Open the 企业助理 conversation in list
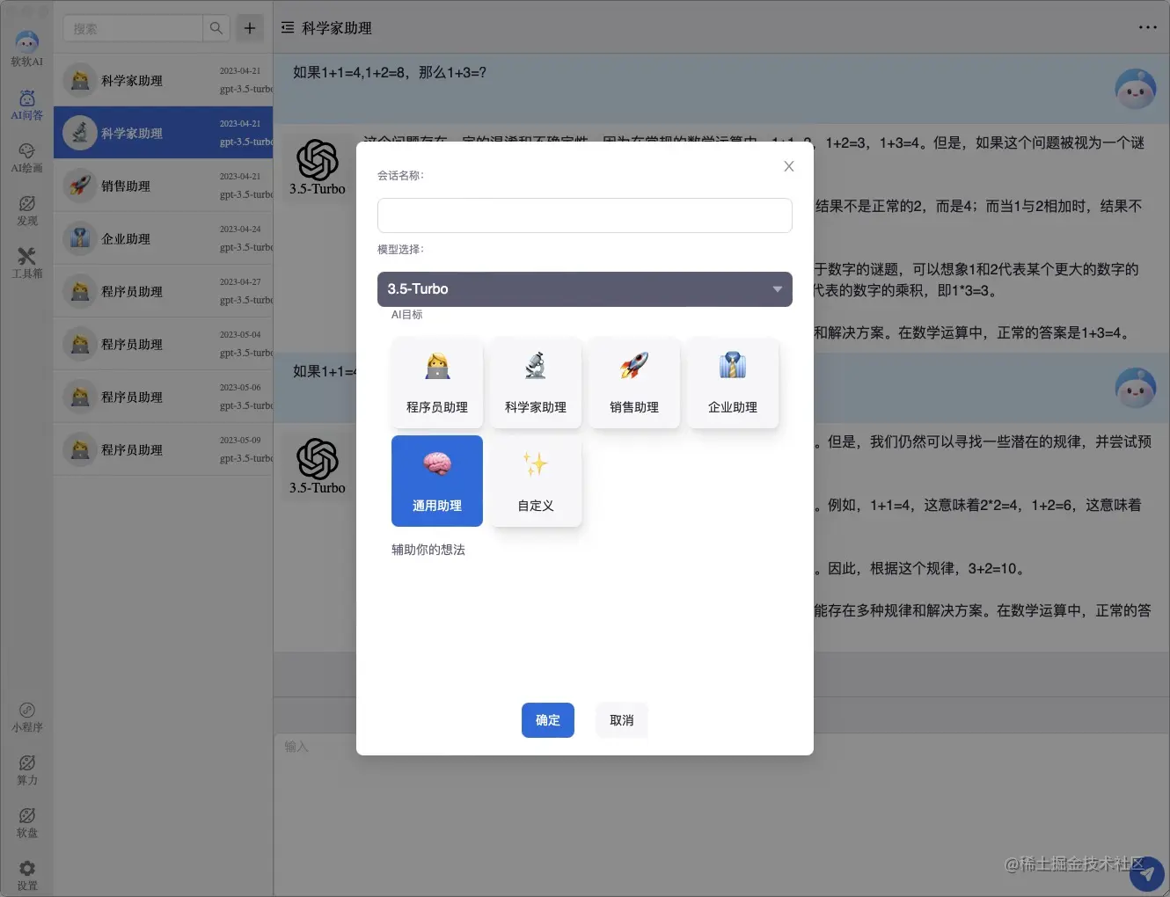This screenshot has width=1170, height=897. (x=164, y=238)
